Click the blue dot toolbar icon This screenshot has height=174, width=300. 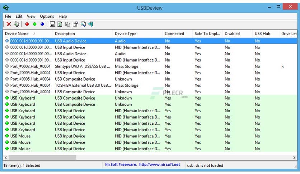[42, 24]
